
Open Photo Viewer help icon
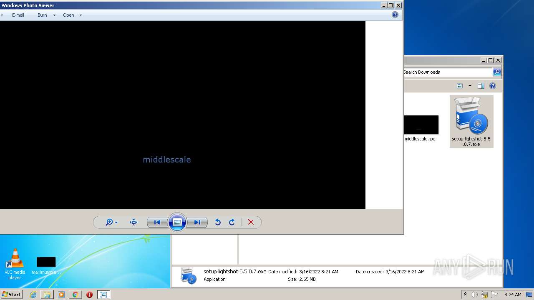395,15
